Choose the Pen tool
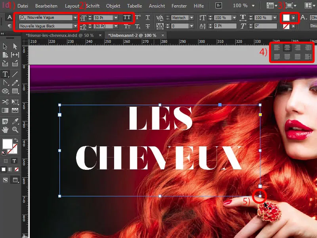The width and height of the screenshot is (317, 238). click(x=6, y=83)
